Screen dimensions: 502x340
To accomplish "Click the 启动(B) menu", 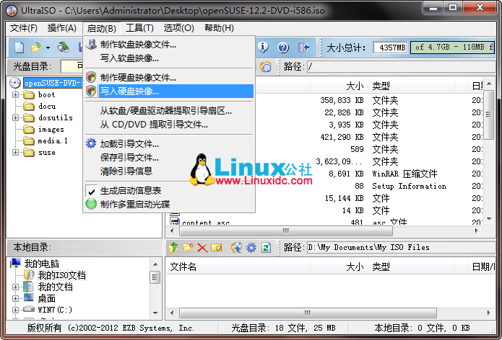I will (102, 28).
